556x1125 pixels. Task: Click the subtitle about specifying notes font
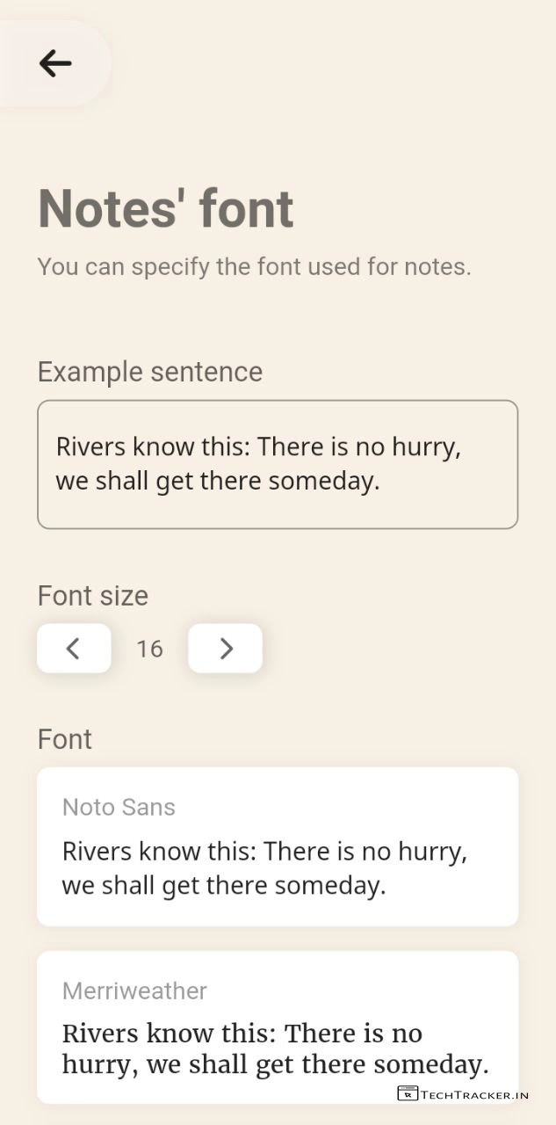tap(254, 266)
